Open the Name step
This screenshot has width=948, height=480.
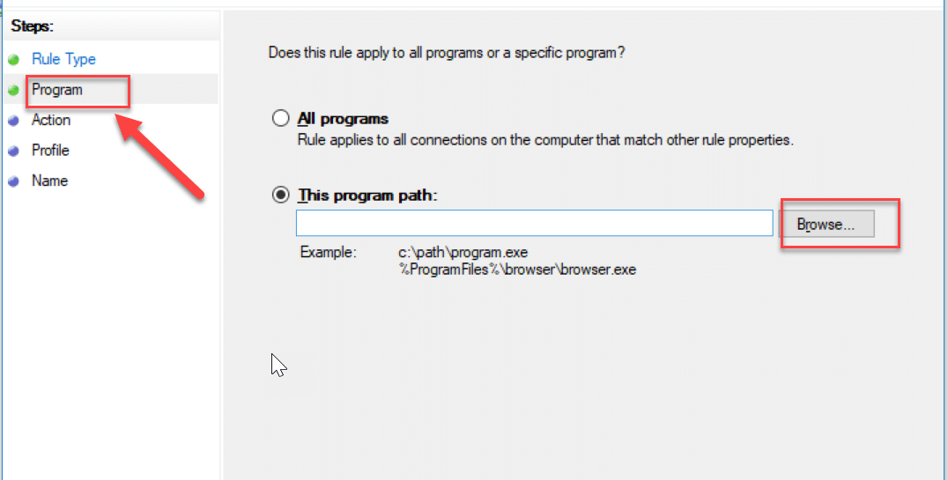49,181
